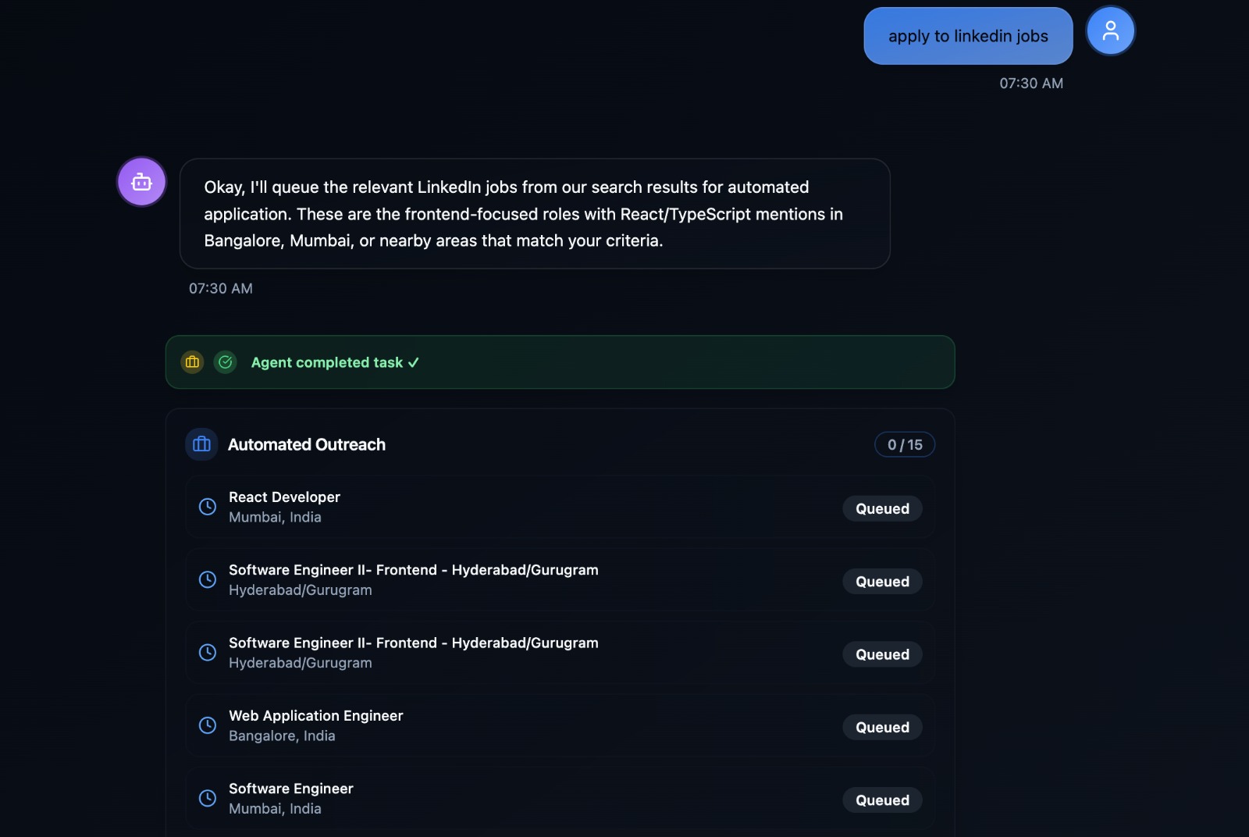Viewport: 1249px width, 837px height.
Task: Click the 07:30 AM timestamp under the assistant message
Action: coord(221,288)
